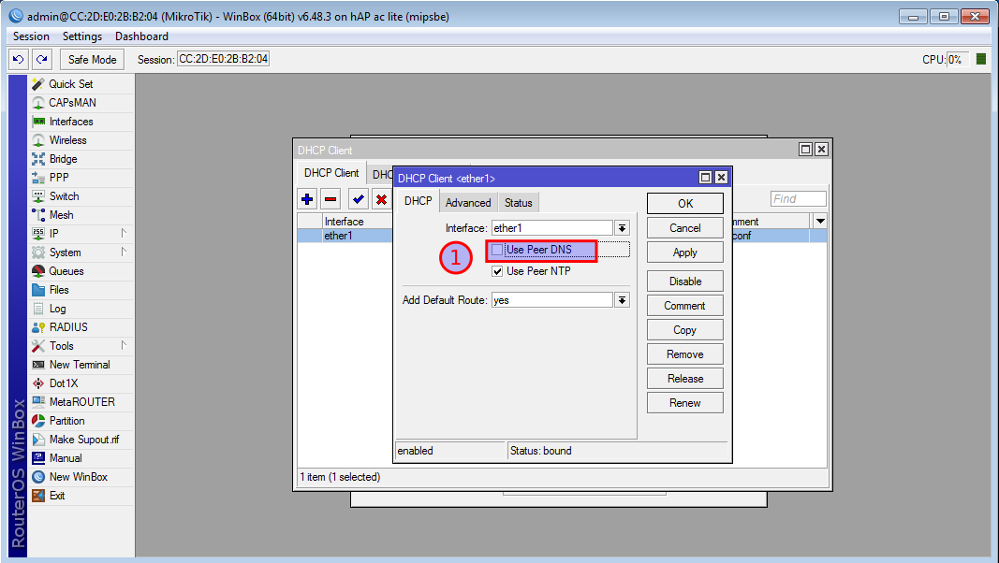The width and height of the screenshot is (999, 563).
Task: Click the Interface column header
Action: pos(358,222)
